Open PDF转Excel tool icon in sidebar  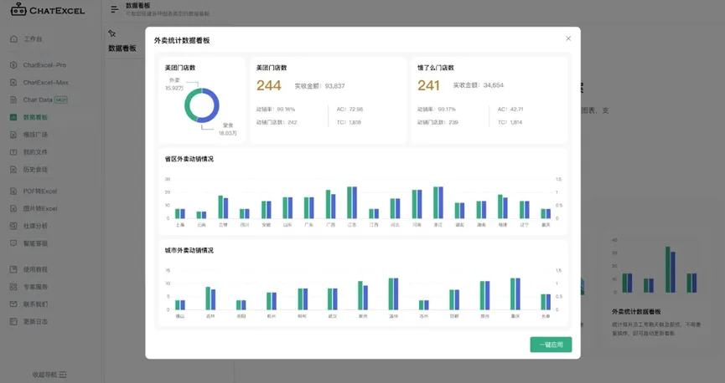point(13,191)
